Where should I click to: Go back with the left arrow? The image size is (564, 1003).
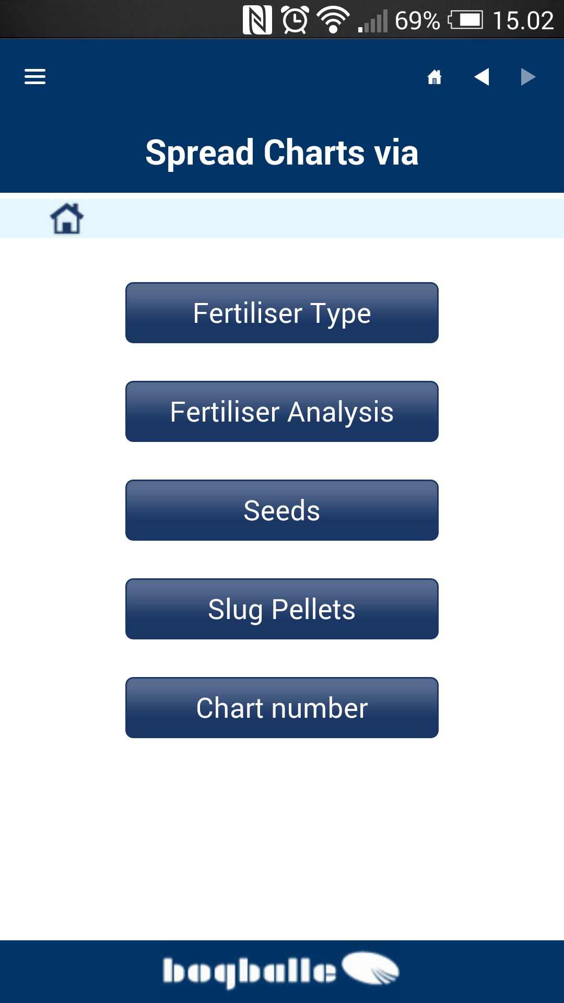coord(481,77)
